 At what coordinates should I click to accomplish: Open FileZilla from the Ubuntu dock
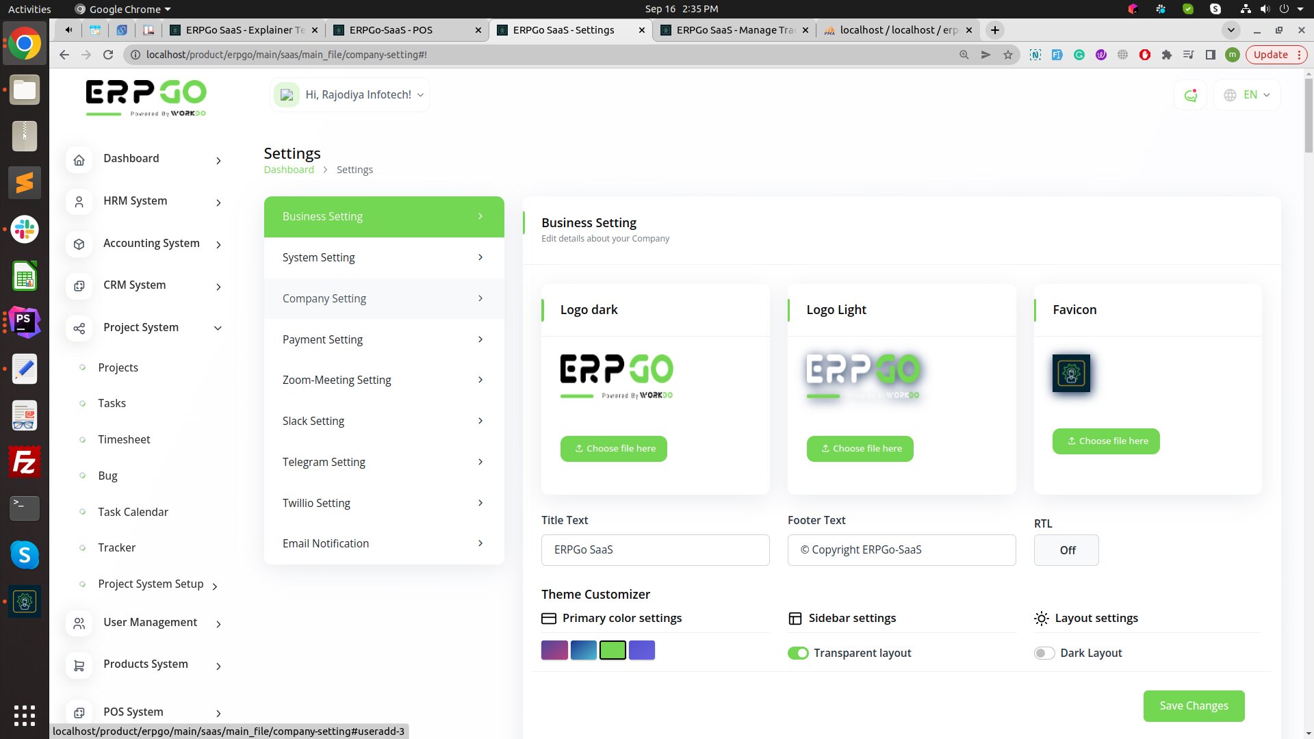[25, 463]
